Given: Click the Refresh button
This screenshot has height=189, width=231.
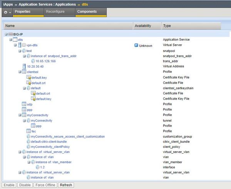Looking at the screenshot, I should pos(66,185).
